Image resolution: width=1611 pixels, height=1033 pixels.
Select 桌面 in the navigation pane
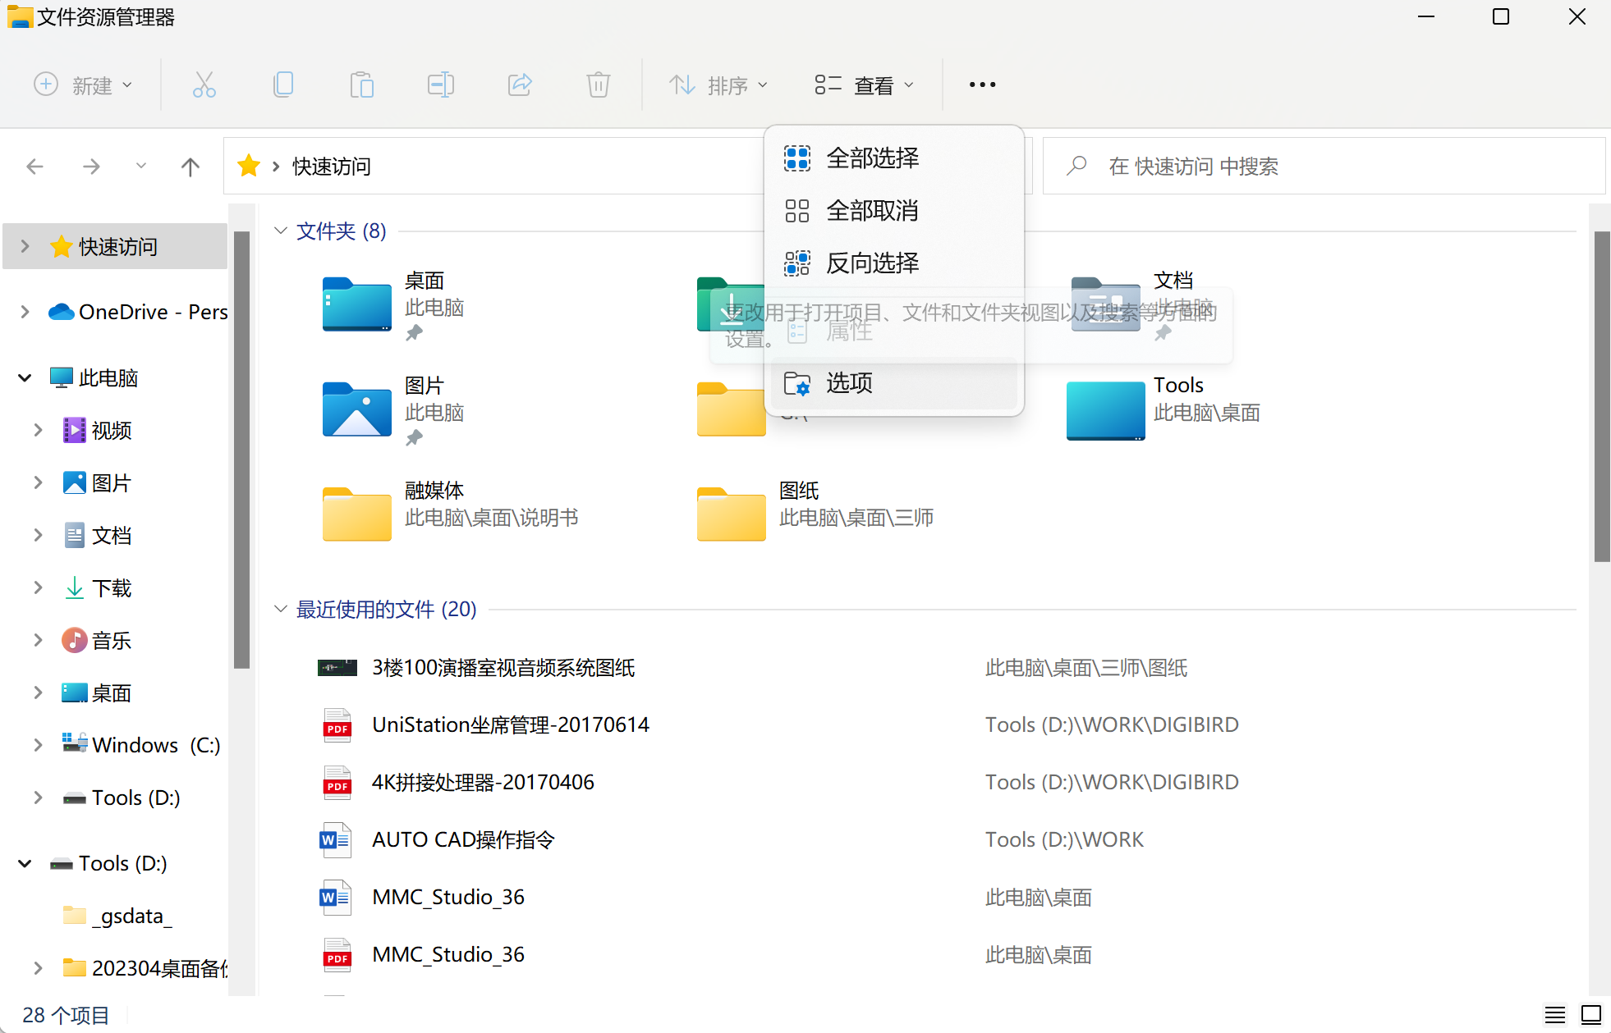pos(112,692)
